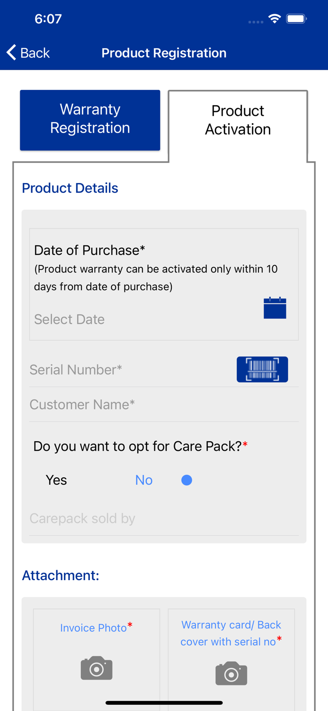328x711 pixels.
Task: Tap the camera icon under Warranty card
Action: (x=231, y=673)
